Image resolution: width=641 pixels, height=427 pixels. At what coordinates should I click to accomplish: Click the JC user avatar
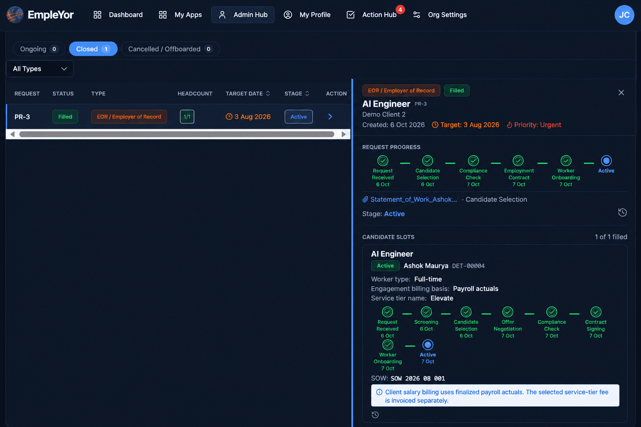(624, 15)
